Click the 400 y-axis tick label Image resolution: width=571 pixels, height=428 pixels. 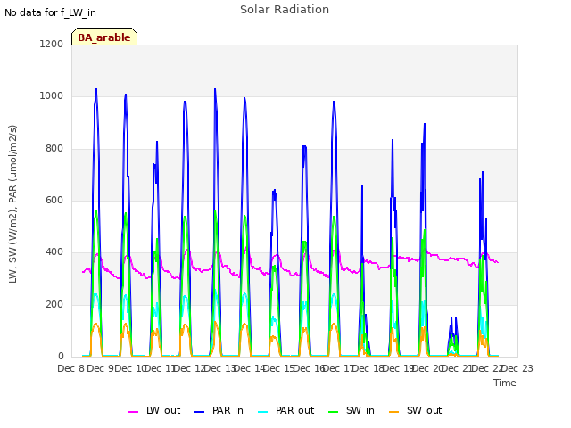point(54,251)
